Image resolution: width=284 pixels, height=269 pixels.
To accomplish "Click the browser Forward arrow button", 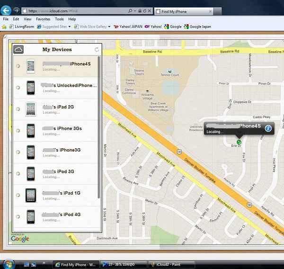I will [16, 10].
